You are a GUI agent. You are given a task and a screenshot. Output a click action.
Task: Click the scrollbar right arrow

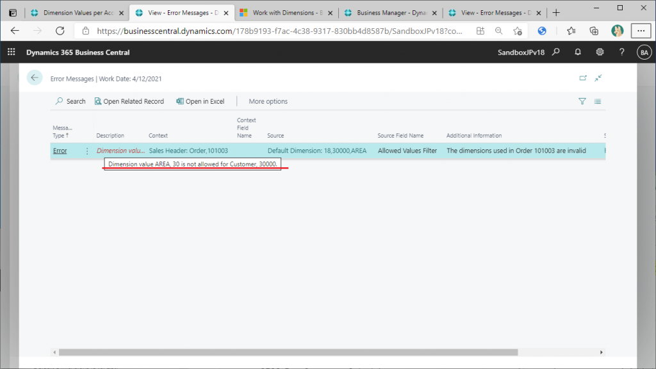pyautogui.click(x=601, y=352)
